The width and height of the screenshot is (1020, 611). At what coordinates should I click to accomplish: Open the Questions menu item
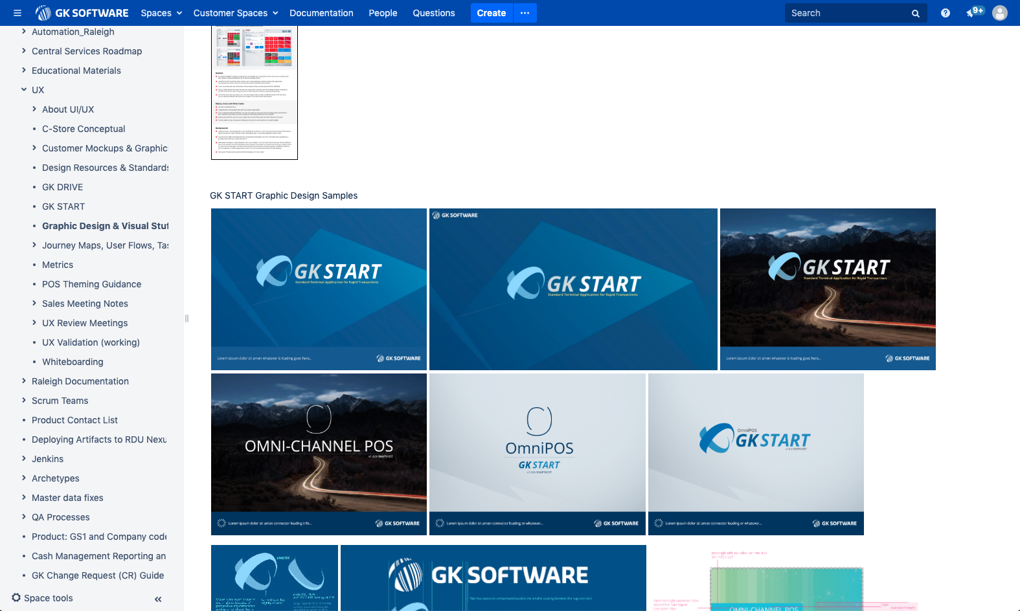[x=433, y=13]
